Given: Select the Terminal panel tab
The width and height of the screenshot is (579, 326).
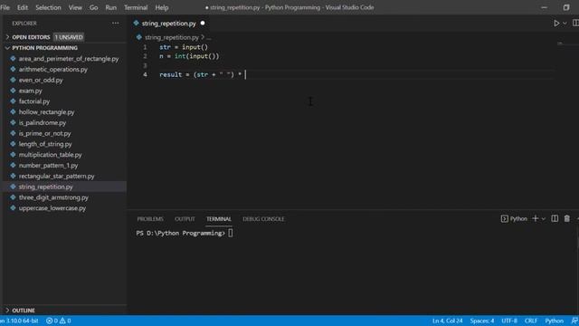Looking at the screenshot, I should pos(219,219).
